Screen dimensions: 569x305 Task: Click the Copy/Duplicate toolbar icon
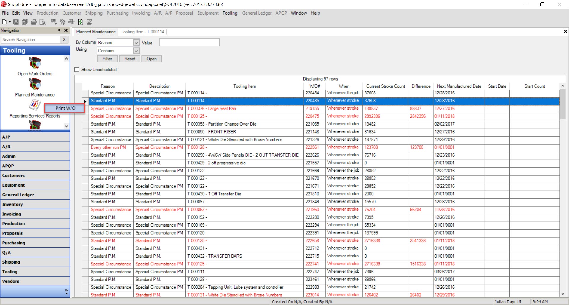63,22
